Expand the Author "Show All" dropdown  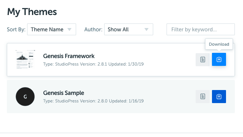128,29
